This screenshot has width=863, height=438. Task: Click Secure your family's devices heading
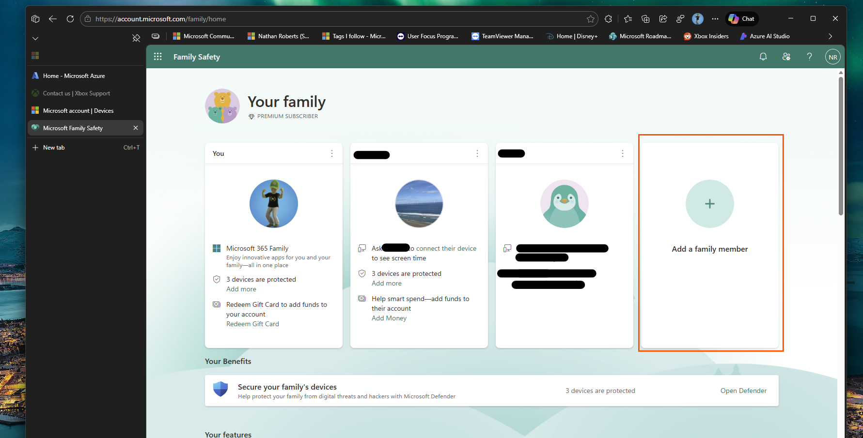point(287,387)
